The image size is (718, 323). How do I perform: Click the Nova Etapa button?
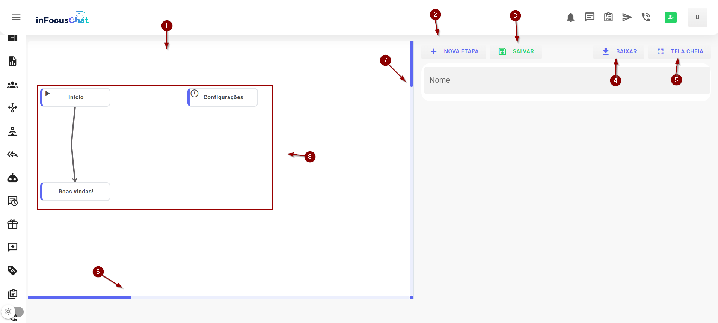(x=454, y=51)
